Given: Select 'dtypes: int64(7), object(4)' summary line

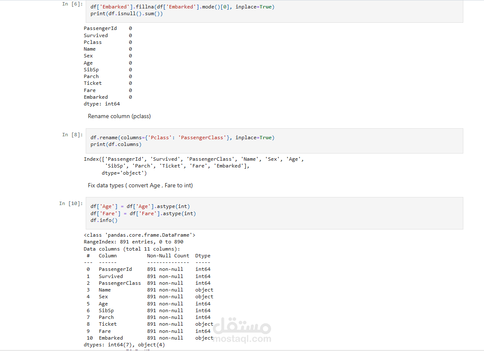Looking at the screenshot, I should [125, 345].
